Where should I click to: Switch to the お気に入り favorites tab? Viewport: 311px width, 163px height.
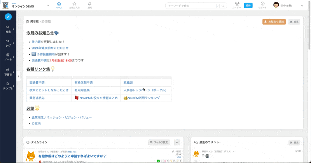(74, 5)
